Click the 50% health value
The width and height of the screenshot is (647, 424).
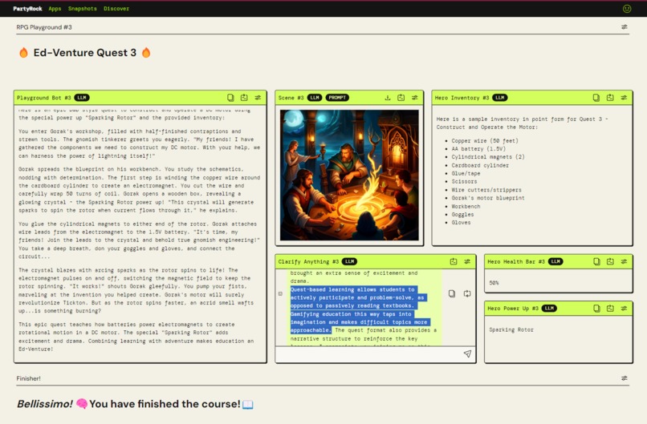494,283
